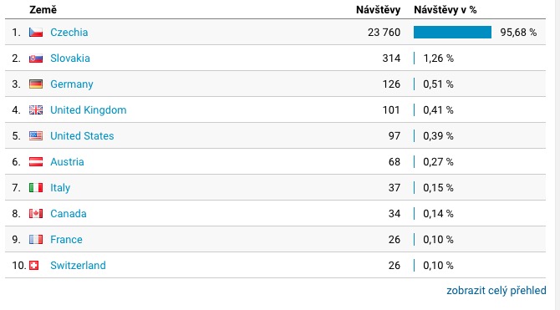The width and height of the screenshot is (560, 310).
Task: Click the blue Czechia percentage bar
Action: (x=452, y=32)
